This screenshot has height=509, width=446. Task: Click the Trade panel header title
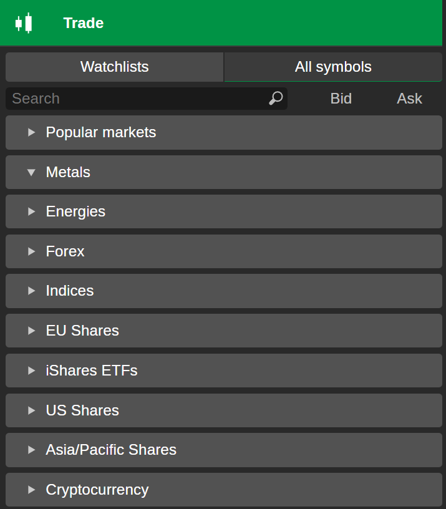(84, 23)
